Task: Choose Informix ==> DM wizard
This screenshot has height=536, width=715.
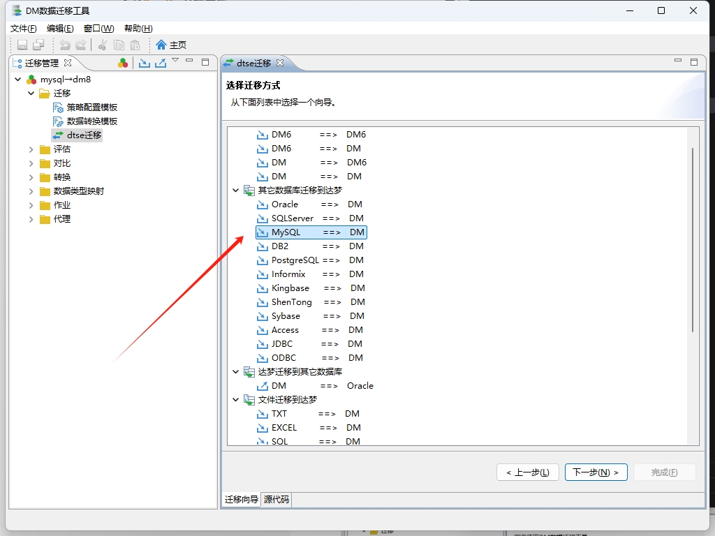Action: coord(310,274)
